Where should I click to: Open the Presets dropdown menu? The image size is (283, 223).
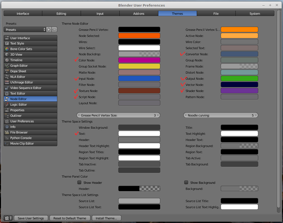coord(25,29)
